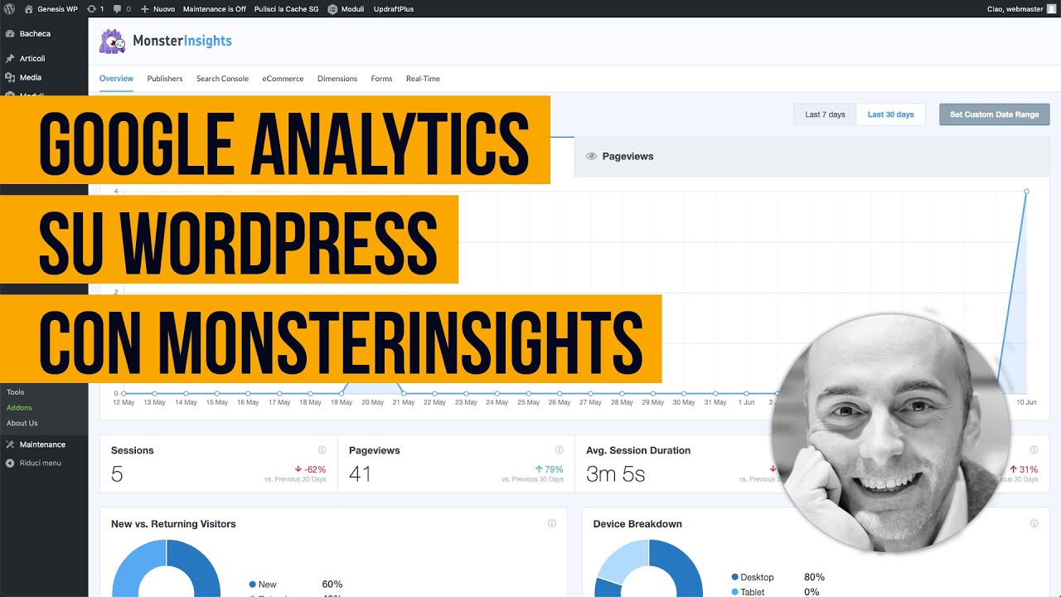Switch date range to Last 7 days
Screen dimensions: 1061x597
click(x=825, y=114)
